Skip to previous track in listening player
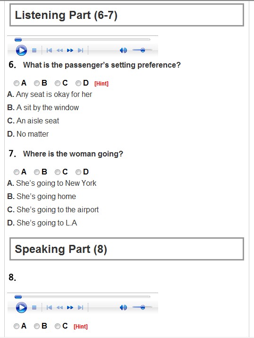The image size is (254, 338). [x=49, y=51]
